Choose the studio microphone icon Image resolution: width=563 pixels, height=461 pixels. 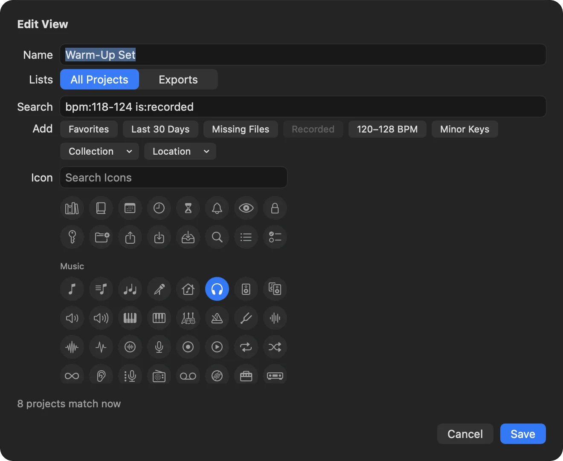pos(159,347)
